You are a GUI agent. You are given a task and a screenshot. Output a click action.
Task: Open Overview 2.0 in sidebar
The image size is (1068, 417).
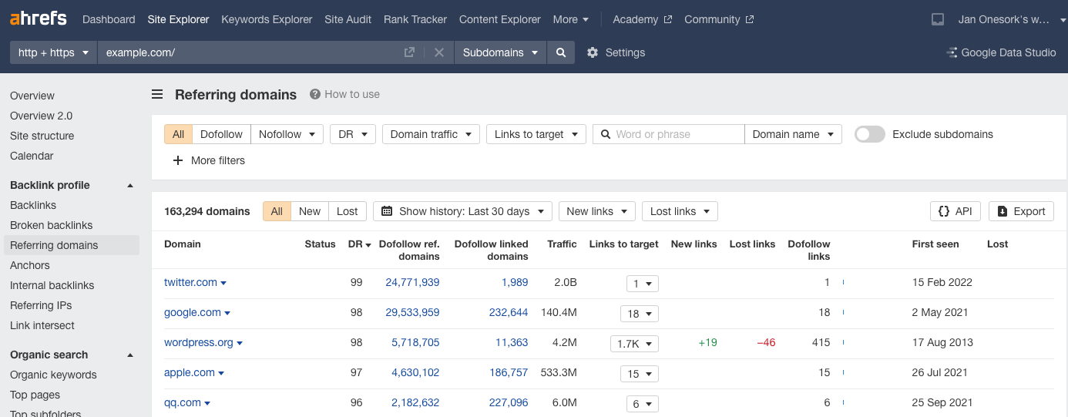coord(41,116)
